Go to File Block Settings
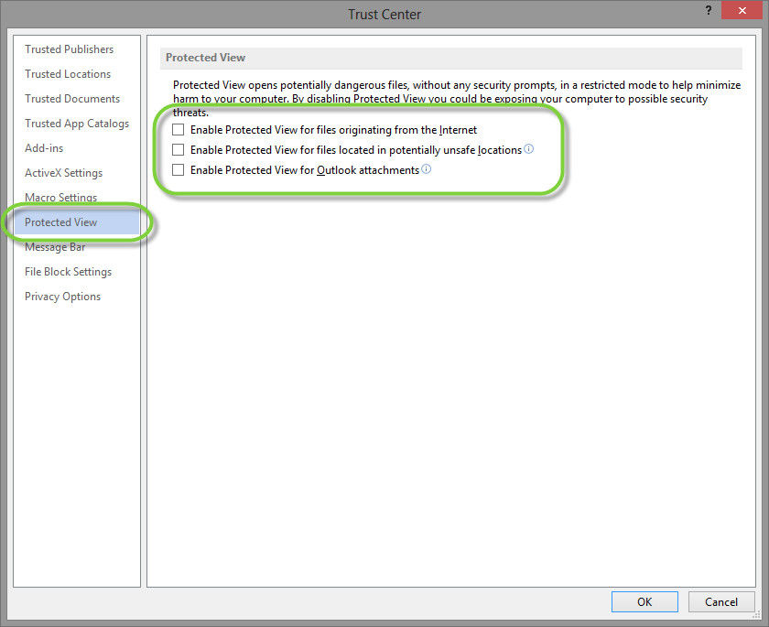 click(68, 272)
